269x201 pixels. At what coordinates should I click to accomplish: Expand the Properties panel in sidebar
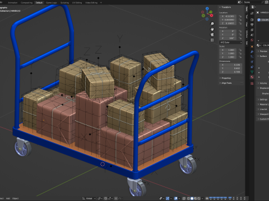225,78
